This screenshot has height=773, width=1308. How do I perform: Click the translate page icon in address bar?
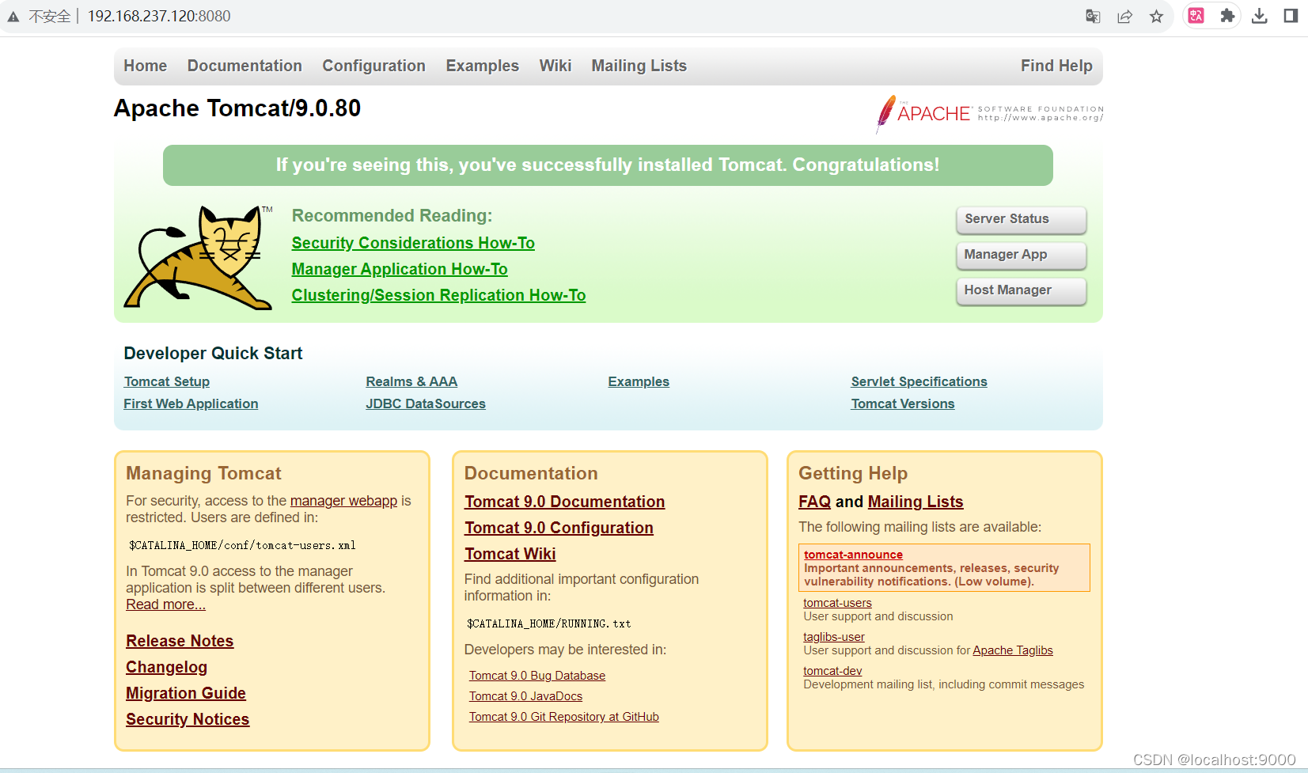tap(1093, 16)
